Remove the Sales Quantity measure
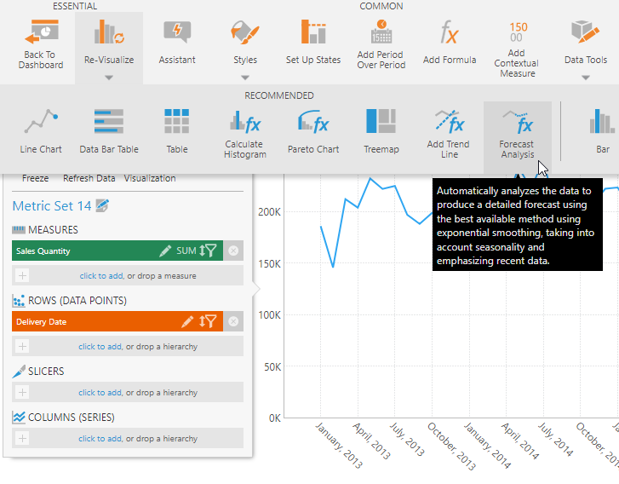This screenshot has height=484, width=619. 234,251
